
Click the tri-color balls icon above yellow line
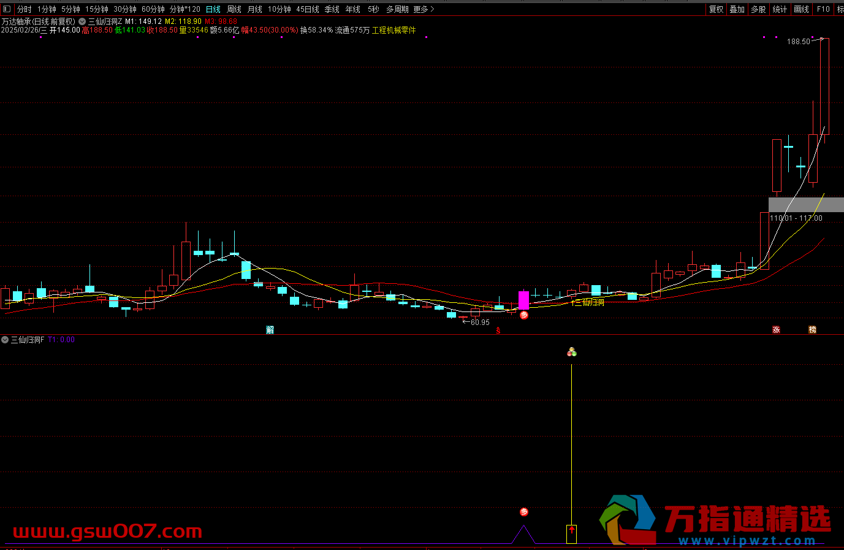pyautogui.click(x=572, y=352)
